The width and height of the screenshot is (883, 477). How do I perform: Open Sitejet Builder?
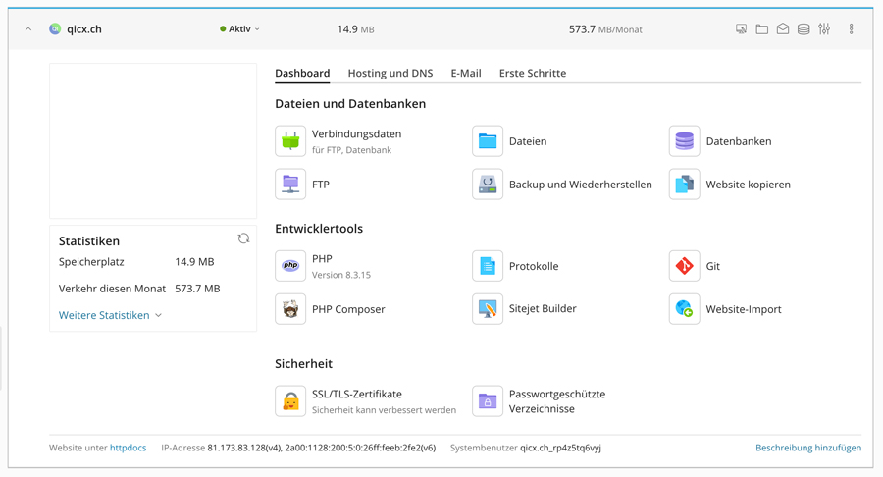pyautogui.click(x=542, y=309)
